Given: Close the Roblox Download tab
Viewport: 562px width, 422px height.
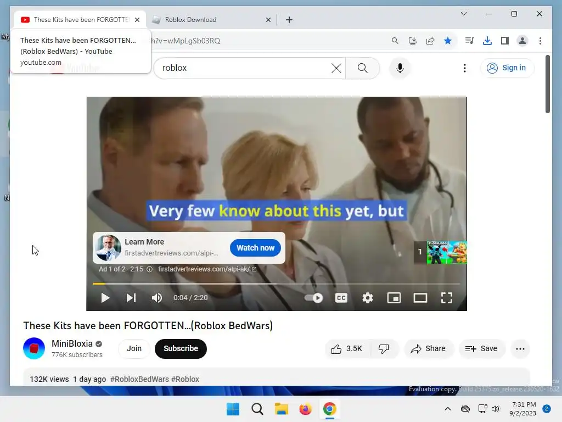Looking at the screenshot, I should 268,20.
